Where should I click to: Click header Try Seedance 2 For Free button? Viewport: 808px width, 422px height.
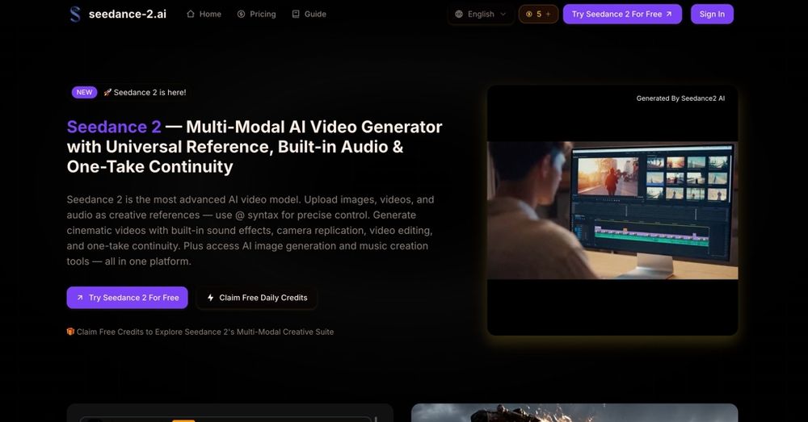click(x=622, y=14)
